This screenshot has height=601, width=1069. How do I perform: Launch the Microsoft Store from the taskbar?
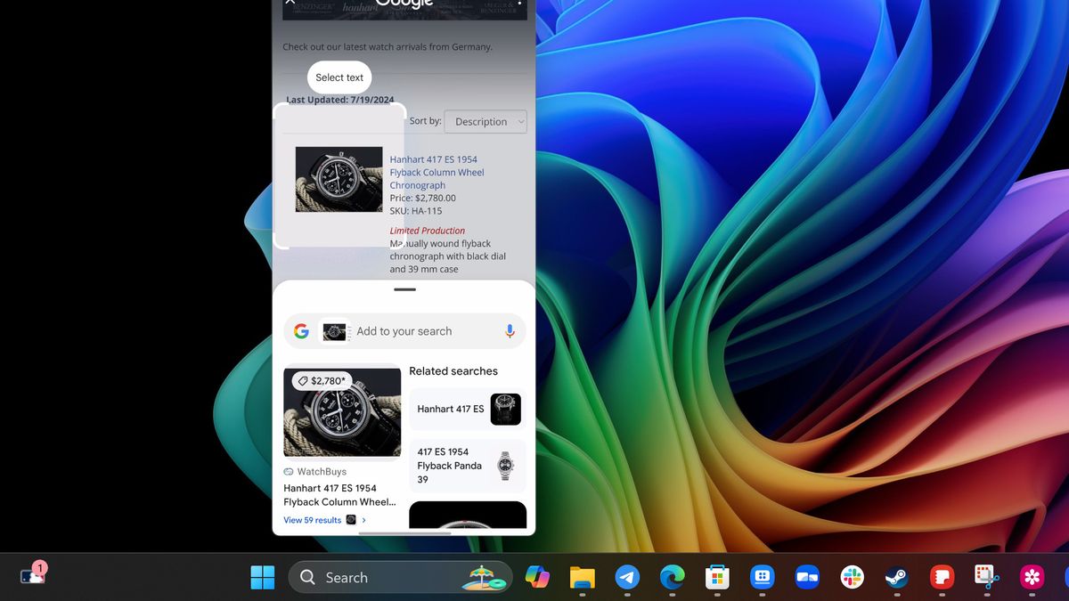tap(717, 577)
